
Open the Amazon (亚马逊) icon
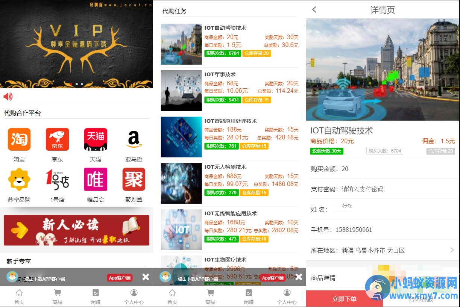coord(134,139)
